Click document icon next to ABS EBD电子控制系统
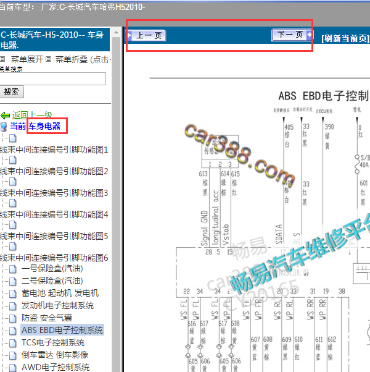 click(x=13, y=331)
